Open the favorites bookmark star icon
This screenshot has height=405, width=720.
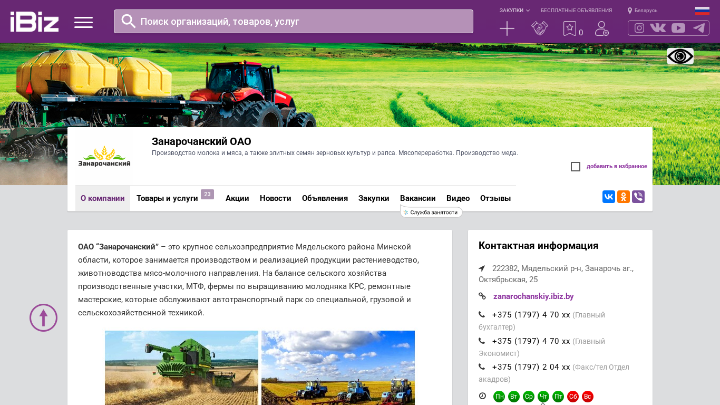tap(570, 28)
